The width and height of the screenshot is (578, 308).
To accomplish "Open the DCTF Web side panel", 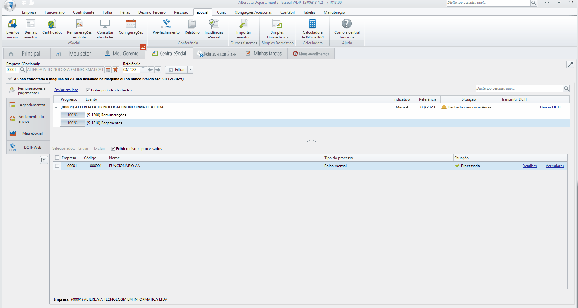I will click(28, 147).
